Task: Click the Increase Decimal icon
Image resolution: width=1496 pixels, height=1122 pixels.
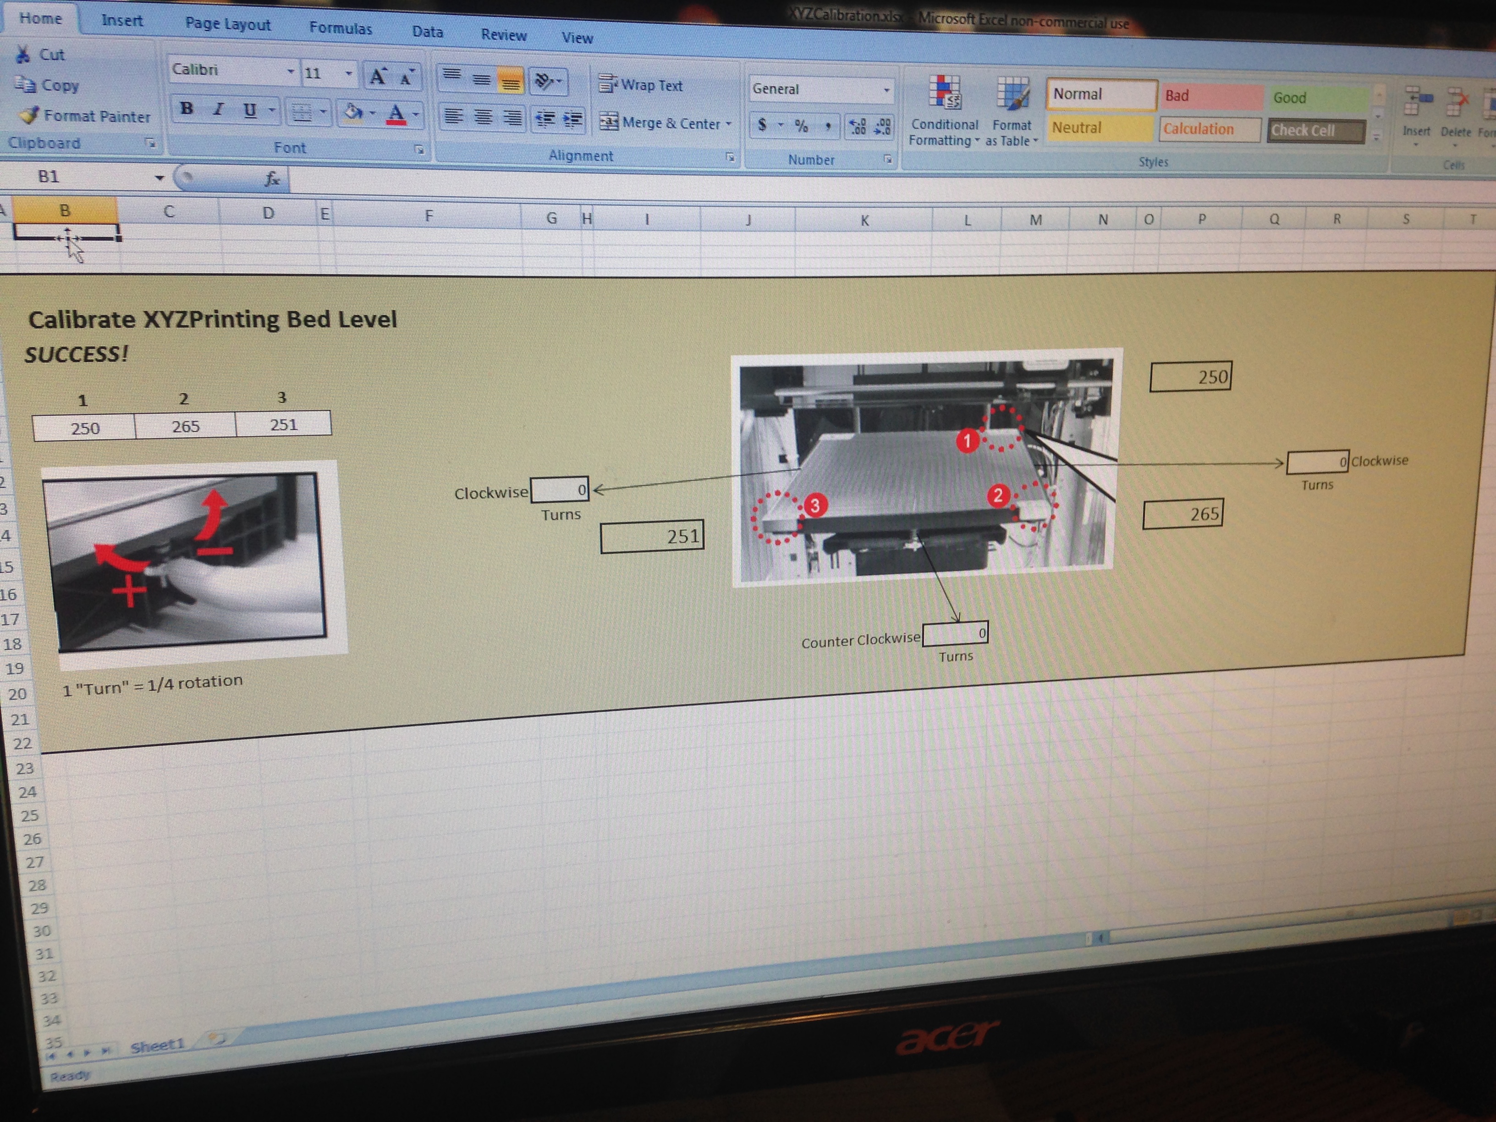Action: 858,126
